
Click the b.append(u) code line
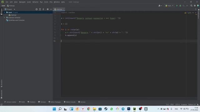(71, 35)
